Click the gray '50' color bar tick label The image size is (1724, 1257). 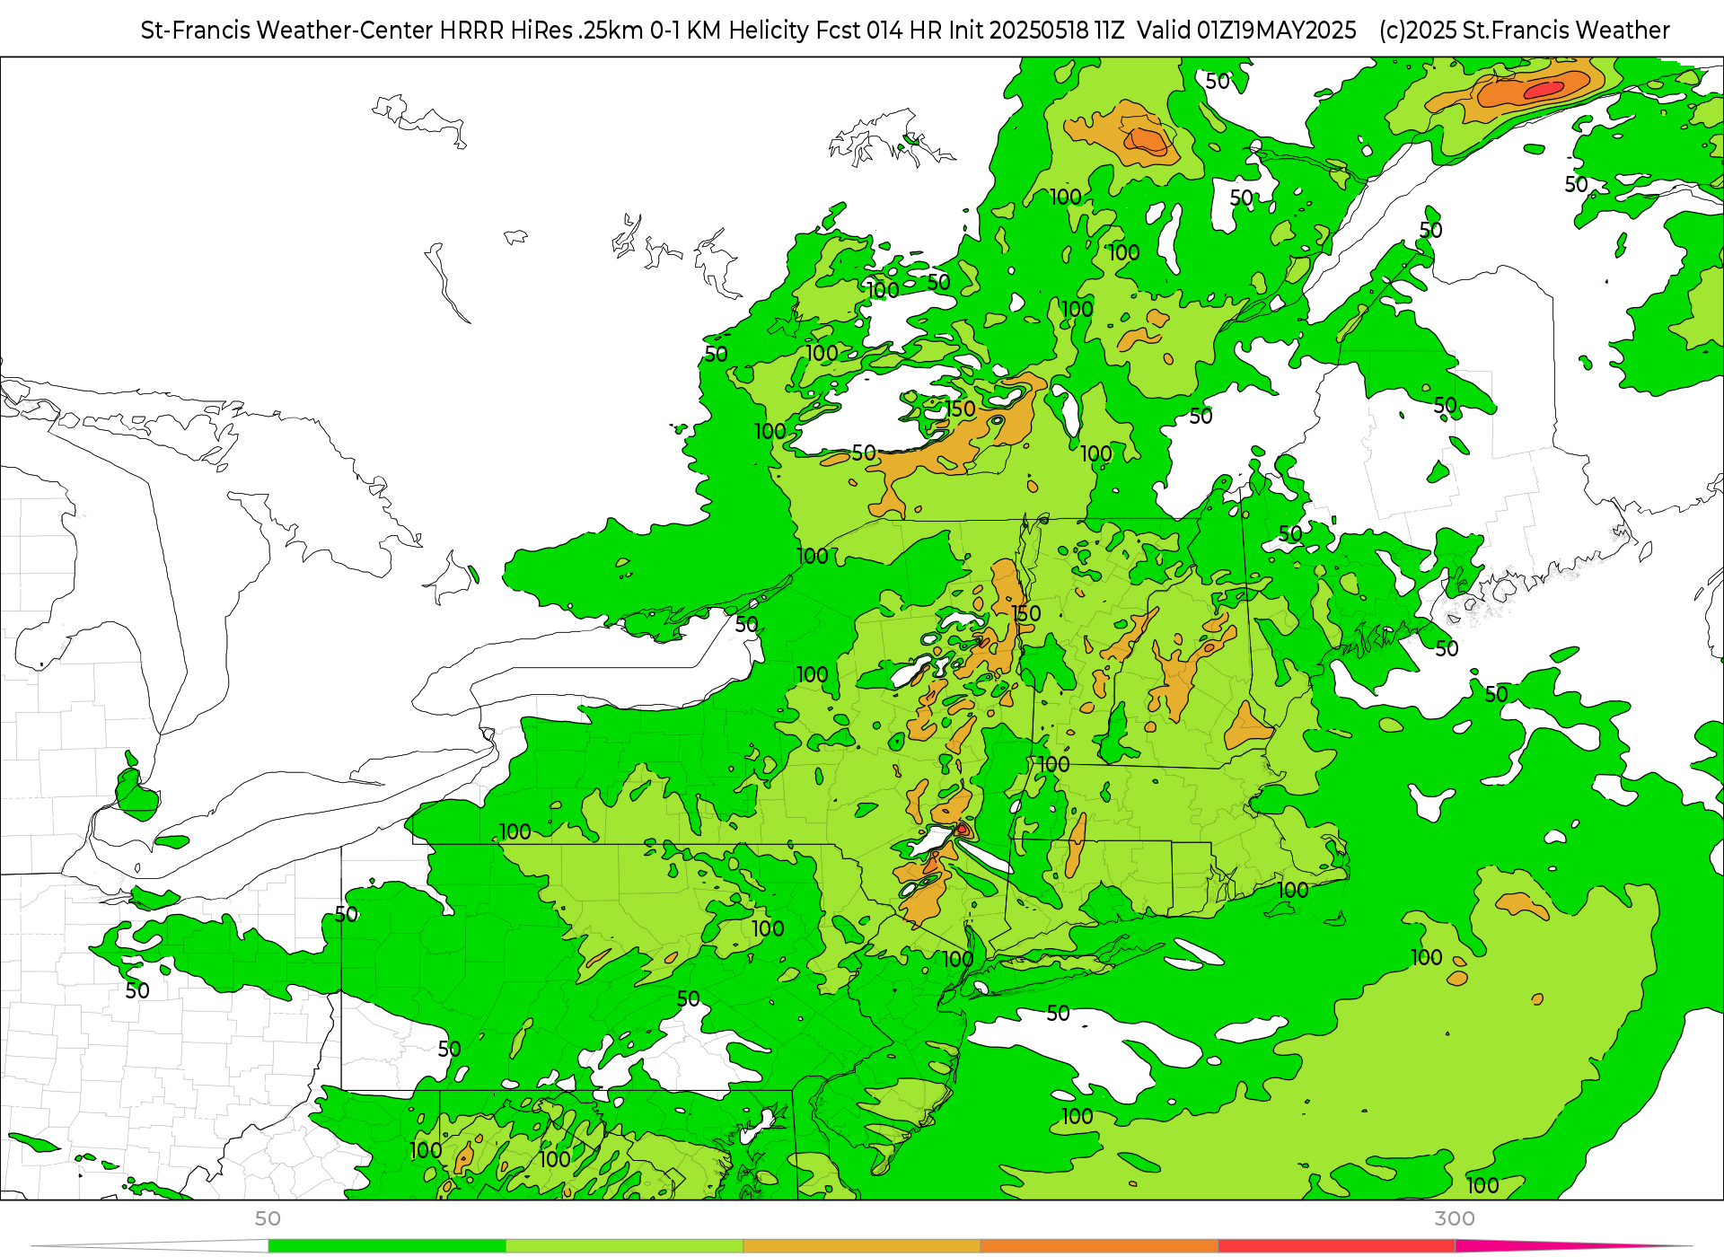pos(268,1218)
